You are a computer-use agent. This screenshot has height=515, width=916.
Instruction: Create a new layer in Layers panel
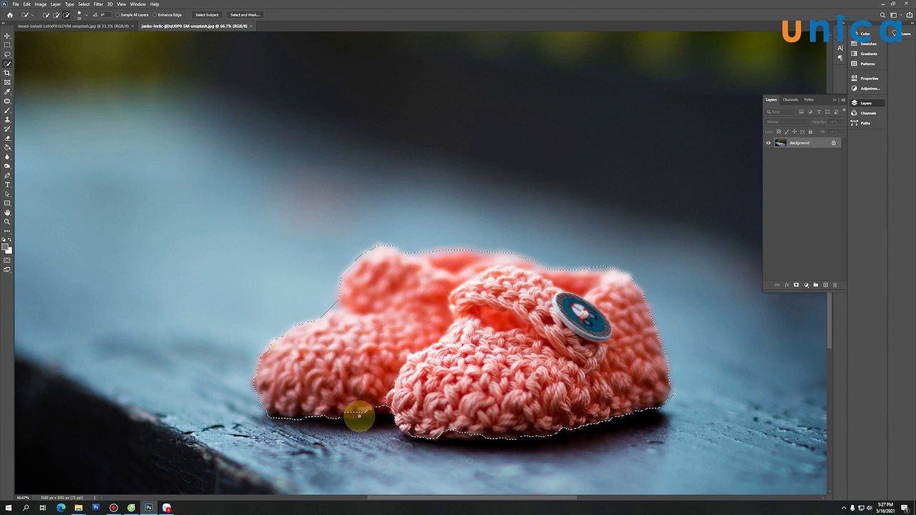(x=825, y=285)
